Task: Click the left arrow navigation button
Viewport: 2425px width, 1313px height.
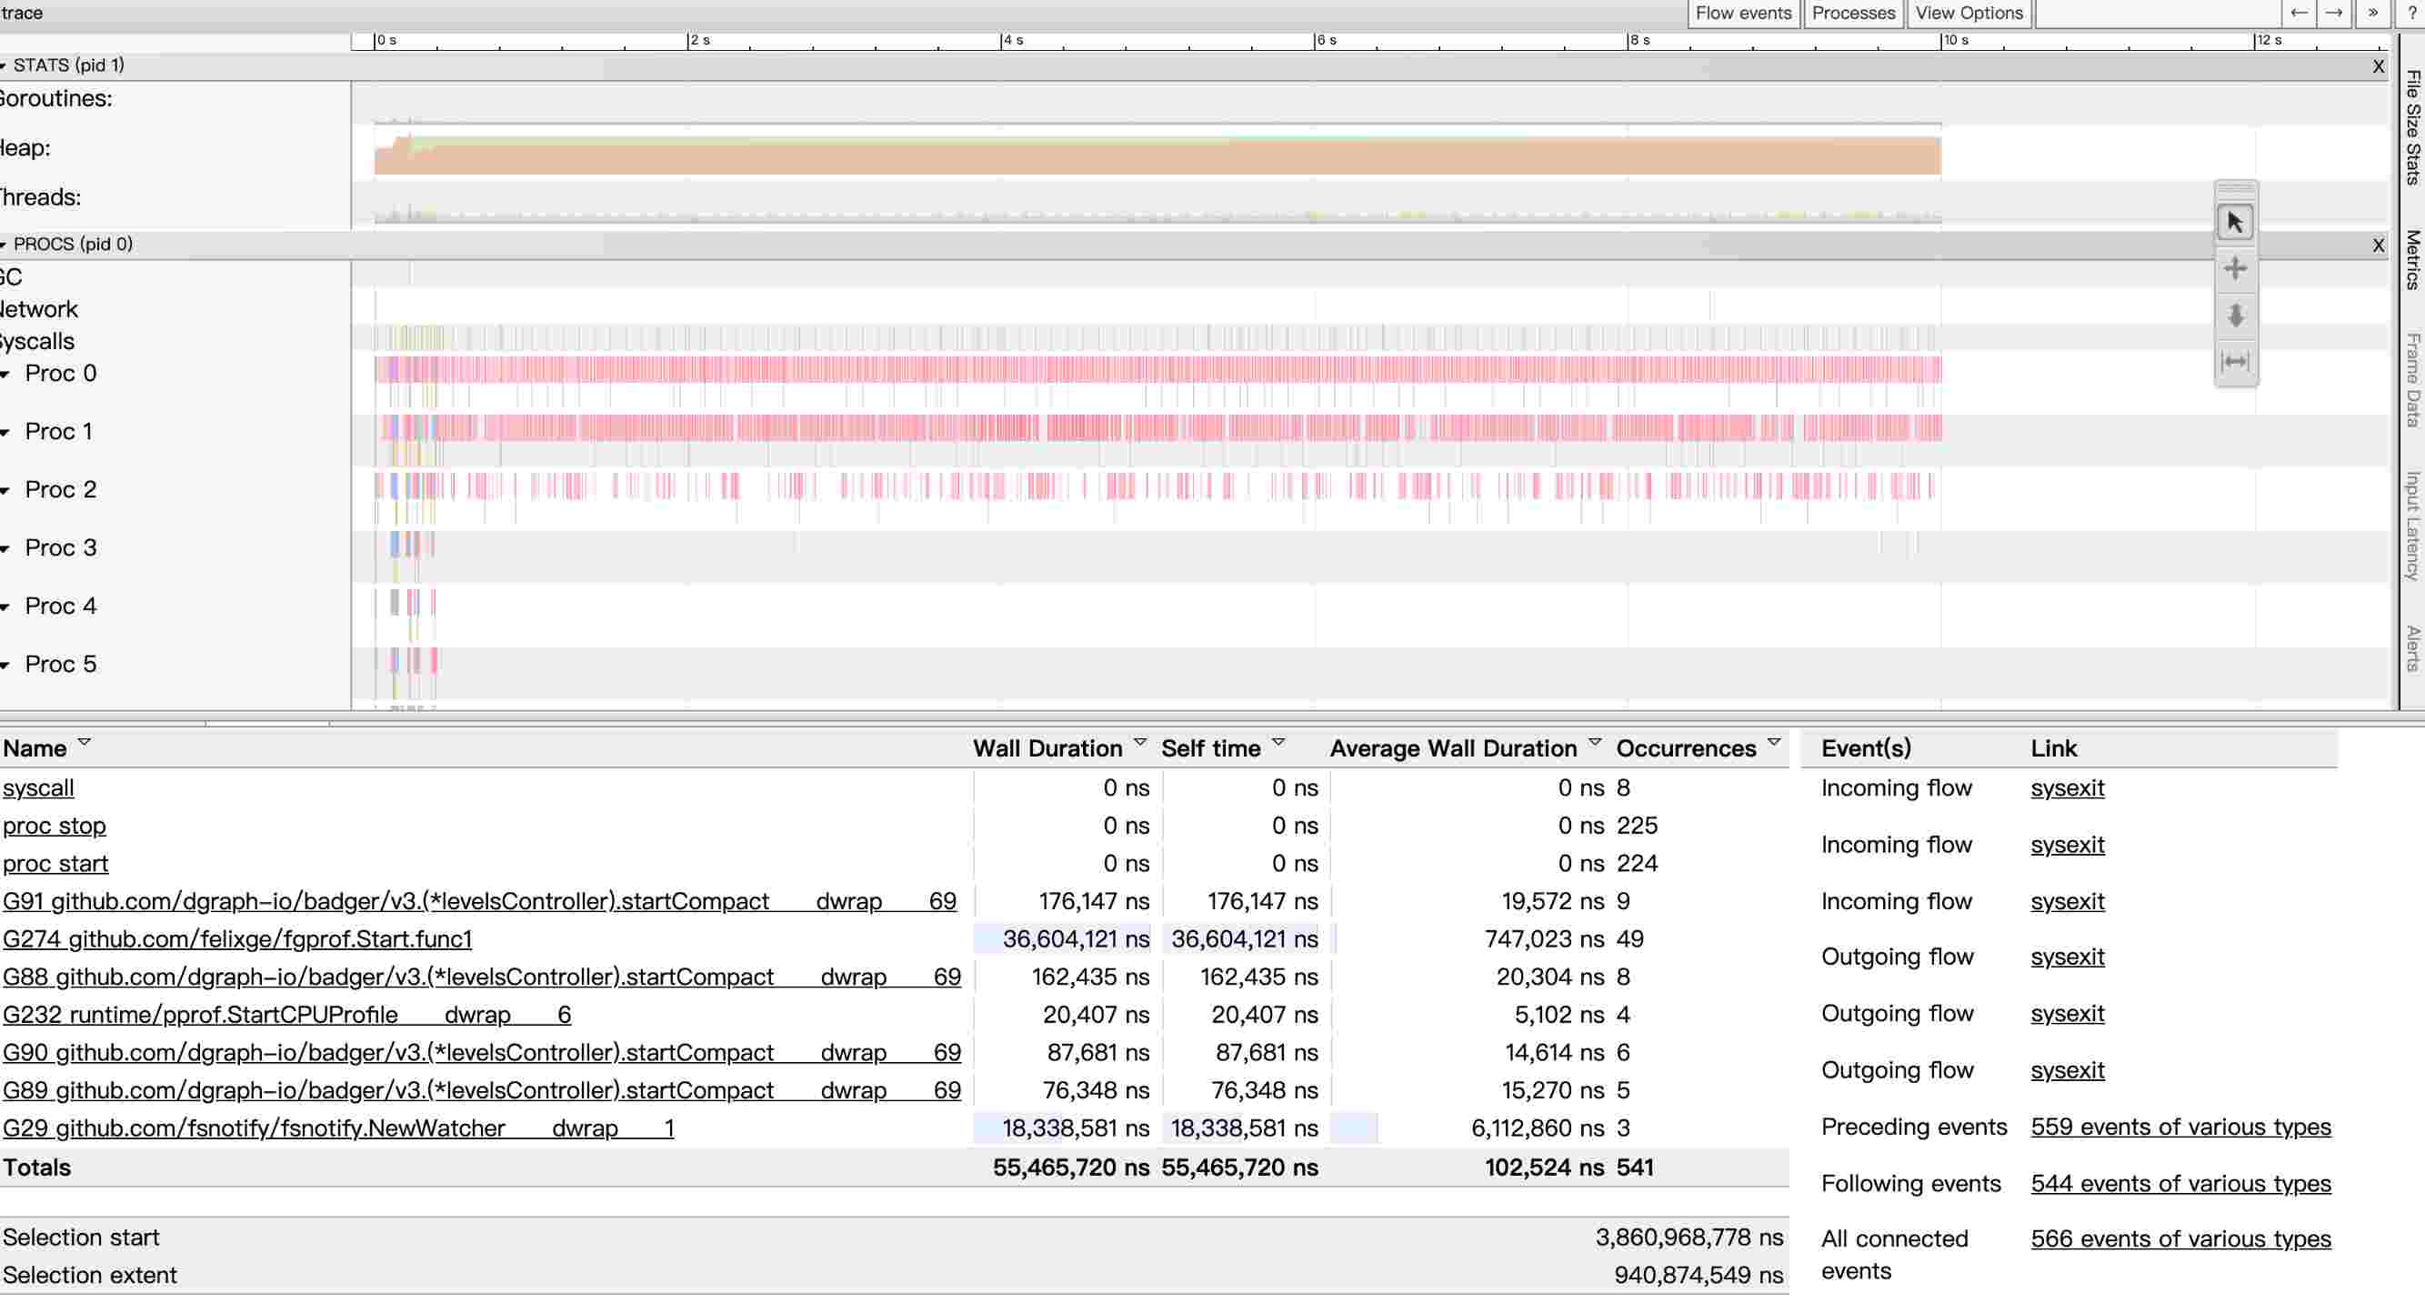Action: tap(2298, 13)
